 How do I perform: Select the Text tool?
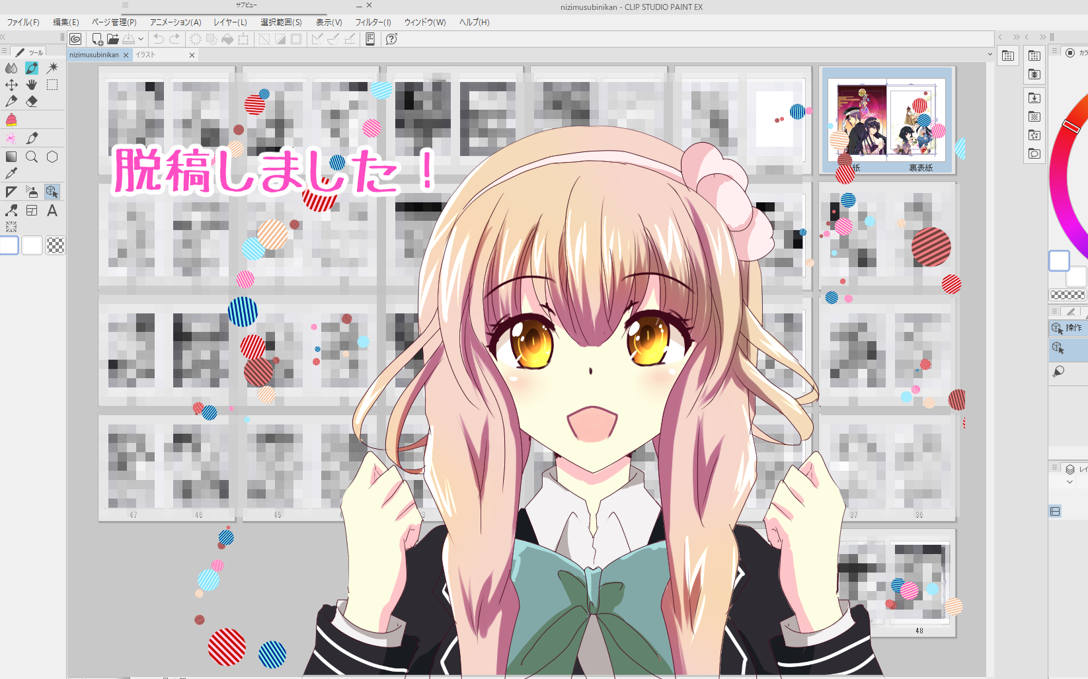point(52,210)
